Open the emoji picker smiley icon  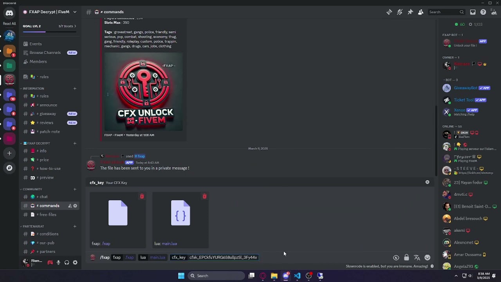[x=427, y=257]
